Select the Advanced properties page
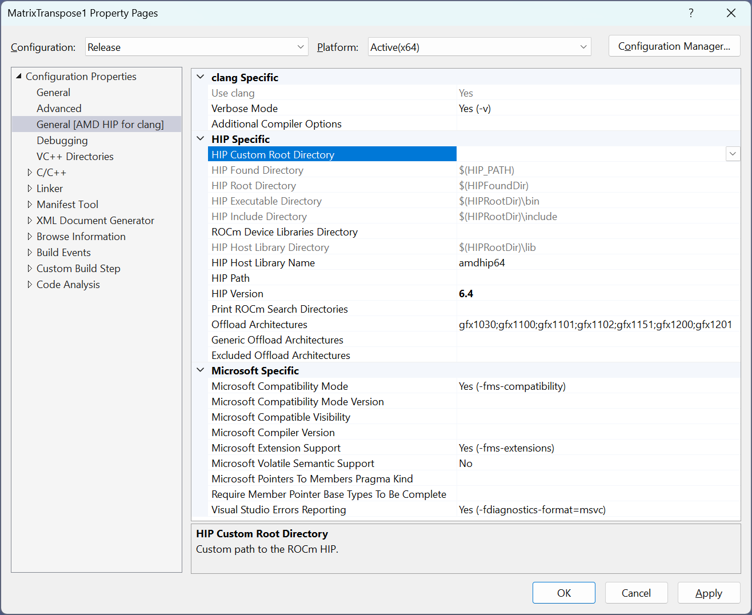Viewport: 752px width, 615px height. [x=59, y=108]
